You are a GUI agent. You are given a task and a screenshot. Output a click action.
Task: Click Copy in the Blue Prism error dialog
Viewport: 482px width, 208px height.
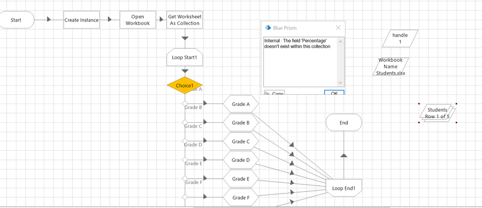pos(274,92)
